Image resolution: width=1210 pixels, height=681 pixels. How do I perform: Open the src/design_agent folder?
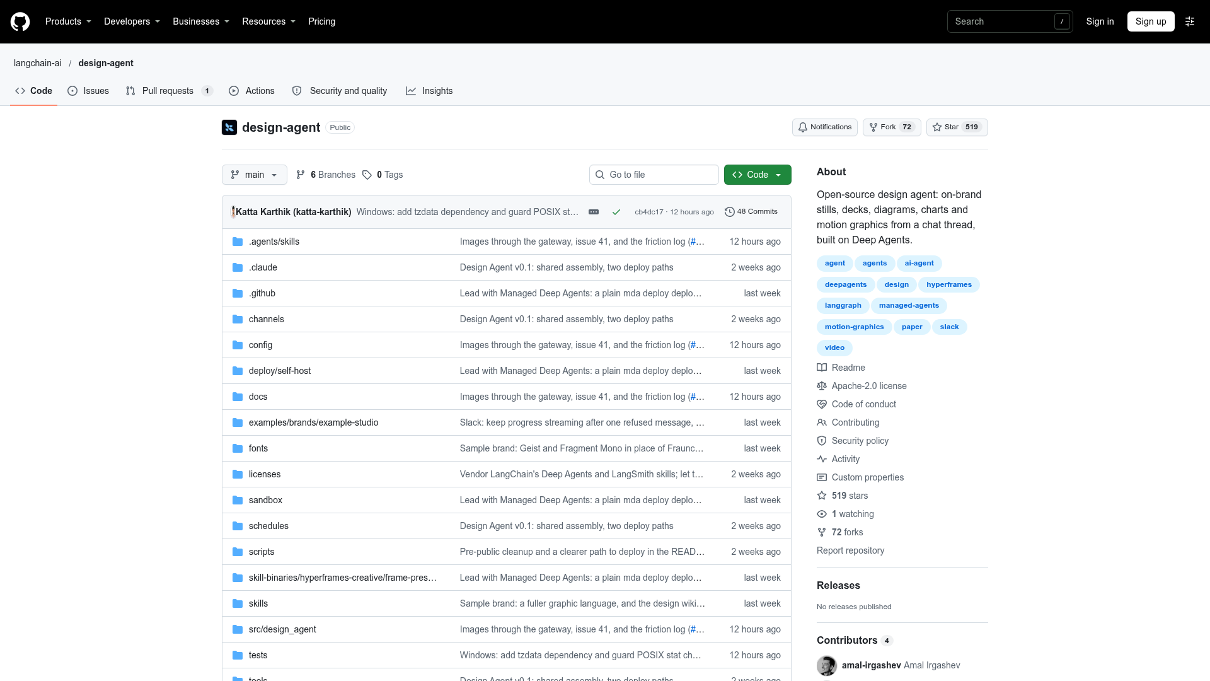click(282, 629)
